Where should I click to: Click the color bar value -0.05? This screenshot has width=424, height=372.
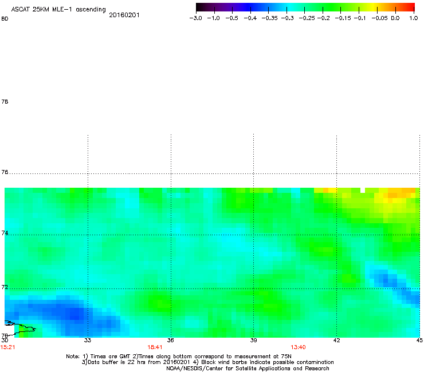click(379, 18)
